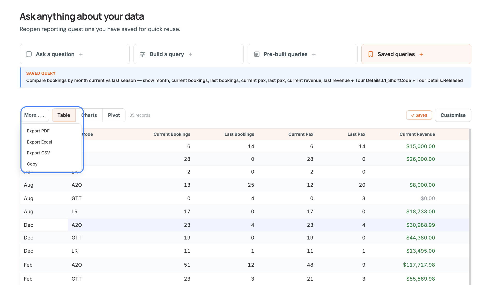Screen dimensions: 504x285
Task: Click the table's vertical scrollbar
Action: [x=470, y=206]
